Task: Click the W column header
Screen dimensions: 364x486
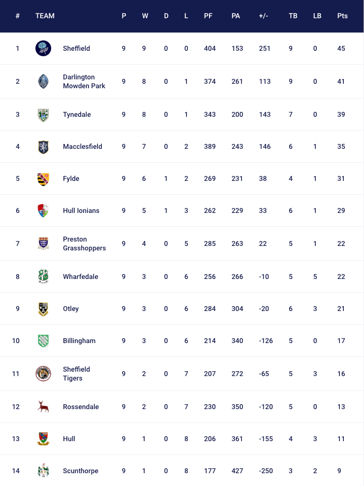Action: (x=145, y=16)
